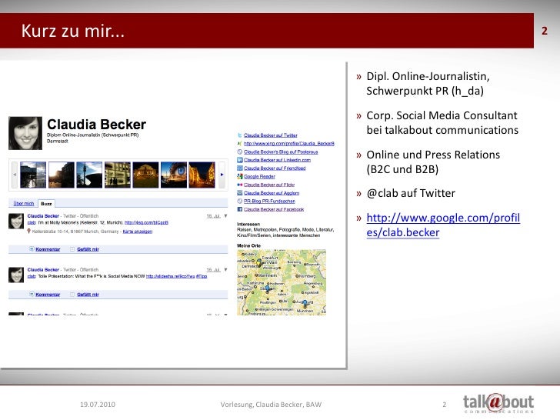Open Claudia Becker auf Aggiom link

click(x=272, y=193)
